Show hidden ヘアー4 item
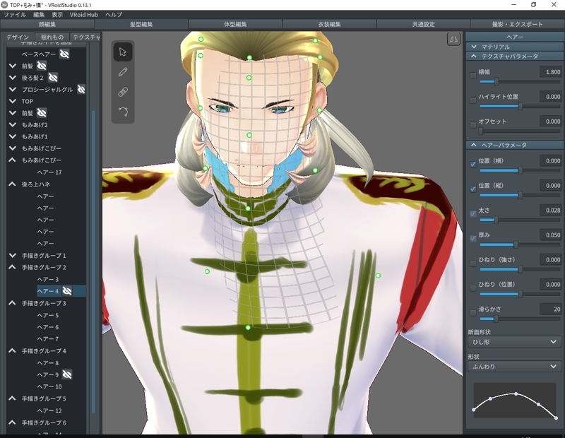The height and width of the screenshot is (438, 565). point(67,291)
